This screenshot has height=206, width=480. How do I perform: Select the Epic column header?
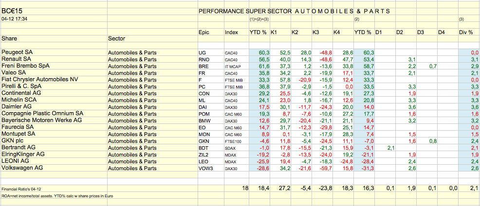[211, 32]
